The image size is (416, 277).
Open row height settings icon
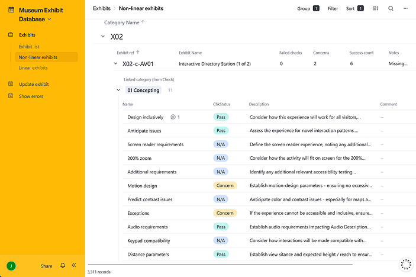pos(375,8)
